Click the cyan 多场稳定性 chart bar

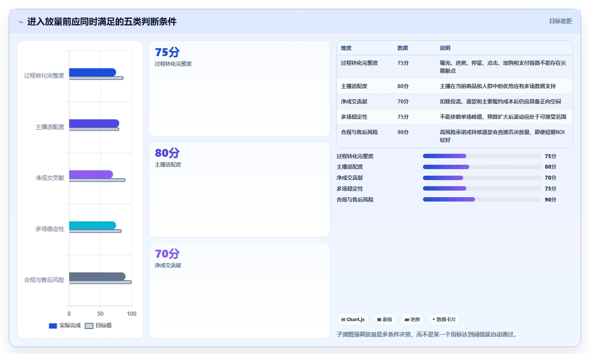pyautogui.click(x=93, y=226)
